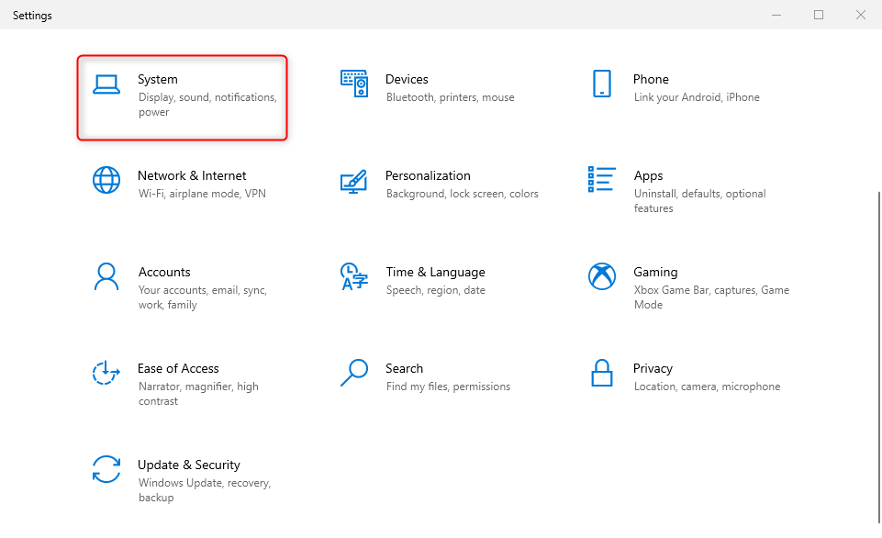Open the Phone icon

(602, 84)
